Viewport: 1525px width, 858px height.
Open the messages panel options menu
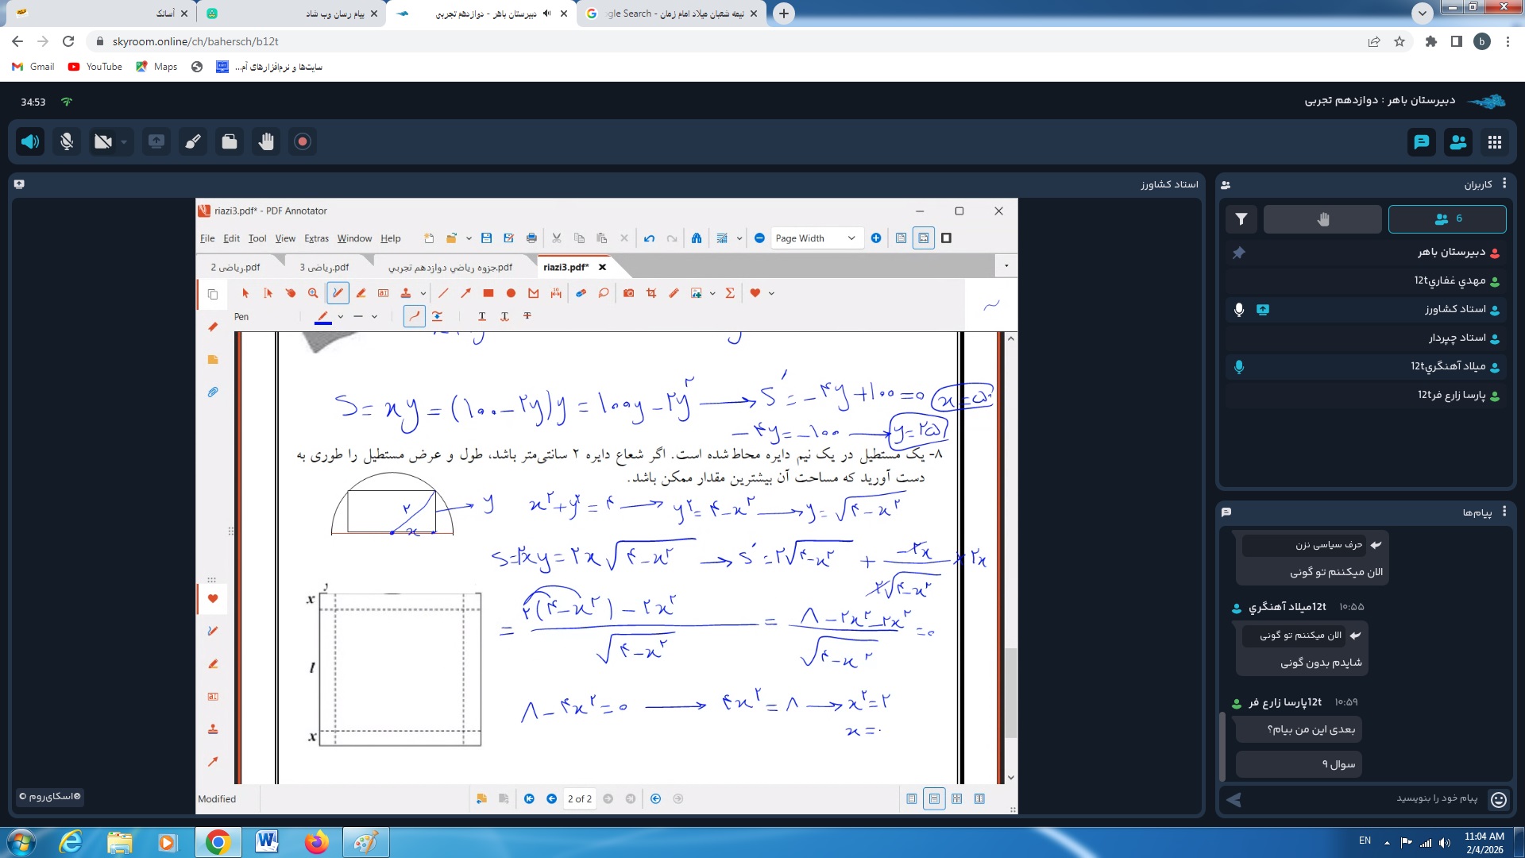coord(1504,512)
